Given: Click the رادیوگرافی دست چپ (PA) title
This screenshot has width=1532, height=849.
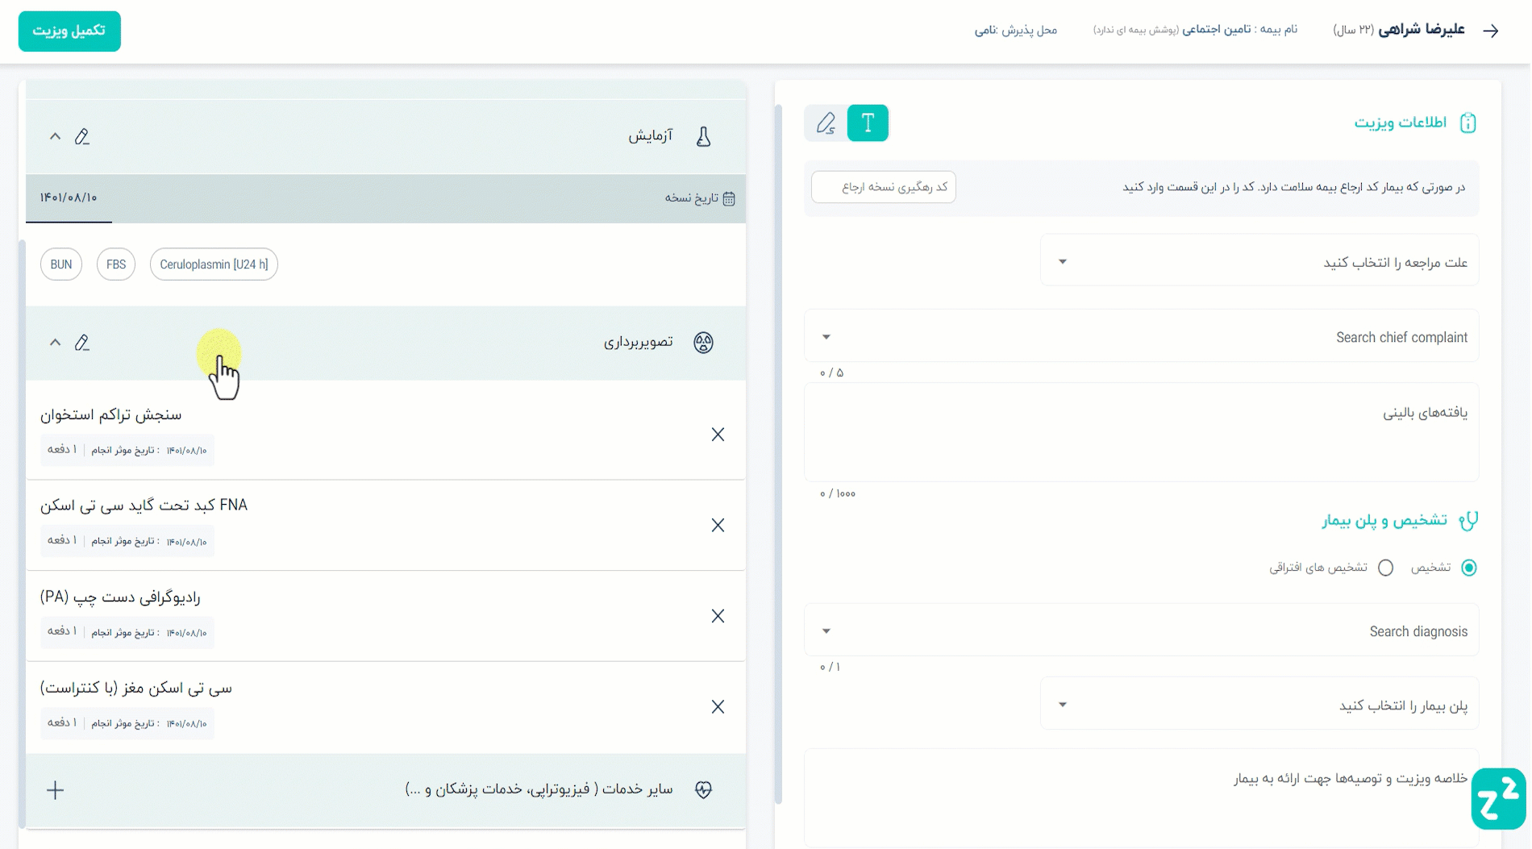Looking at the screenshot, I should (120, 597).
